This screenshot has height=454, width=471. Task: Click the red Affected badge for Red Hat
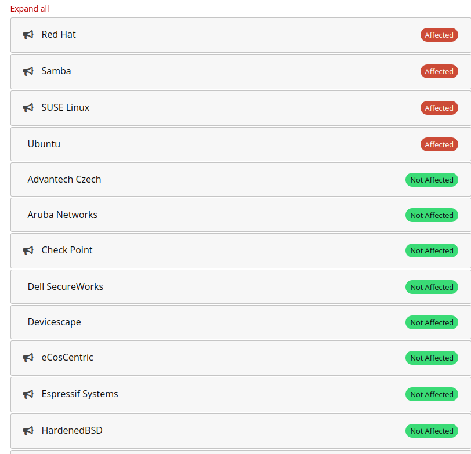pyautogui.click(x=439, y=35)
